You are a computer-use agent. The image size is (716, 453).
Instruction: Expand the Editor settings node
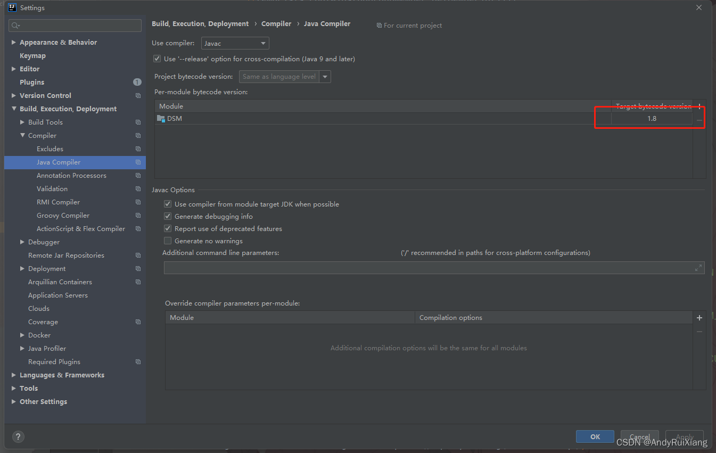[x=14, y=69]
